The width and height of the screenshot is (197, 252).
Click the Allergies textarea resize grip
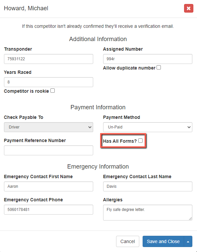pos(190,219)
